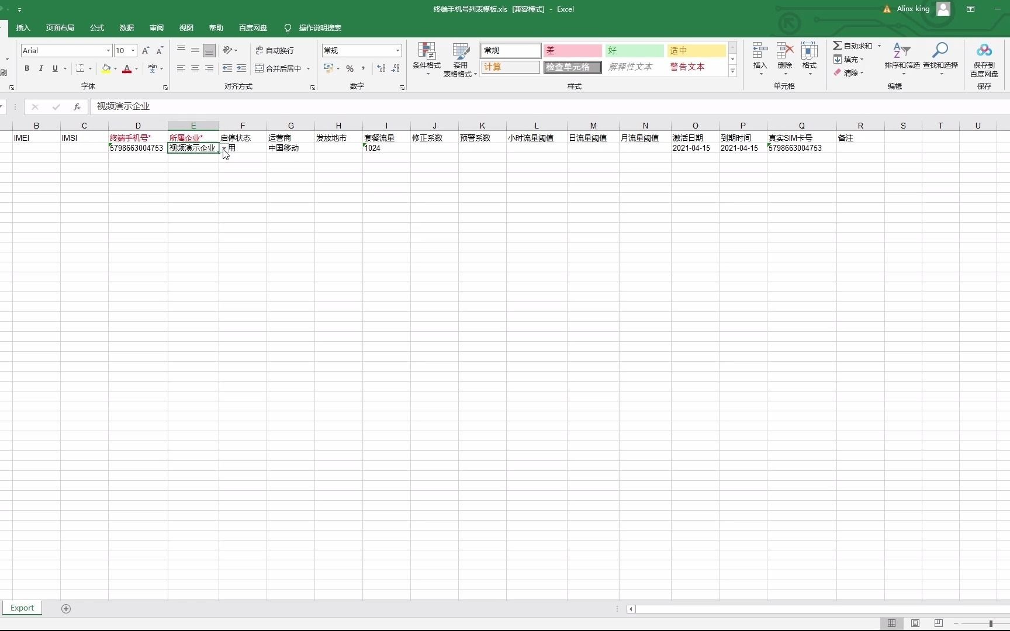Decrease the indent

tap(227, 68)
